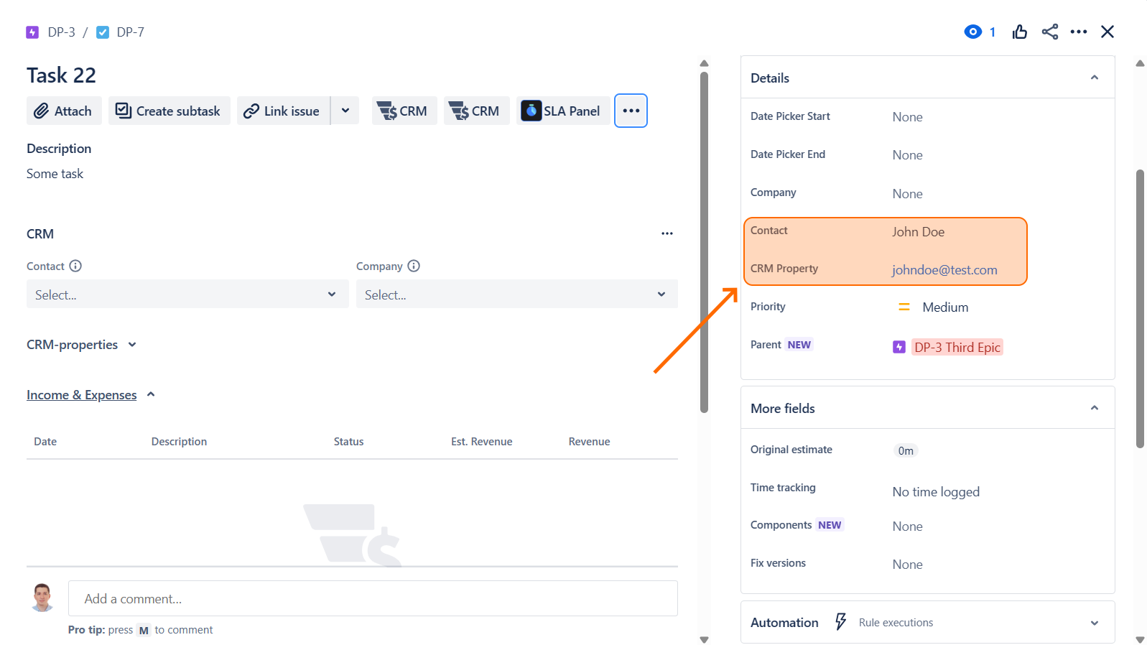This screenshot has width=1147, height=645.
Task: Expand the CRM-properties section
Action: pyautogui.click(x=132, y=345)
